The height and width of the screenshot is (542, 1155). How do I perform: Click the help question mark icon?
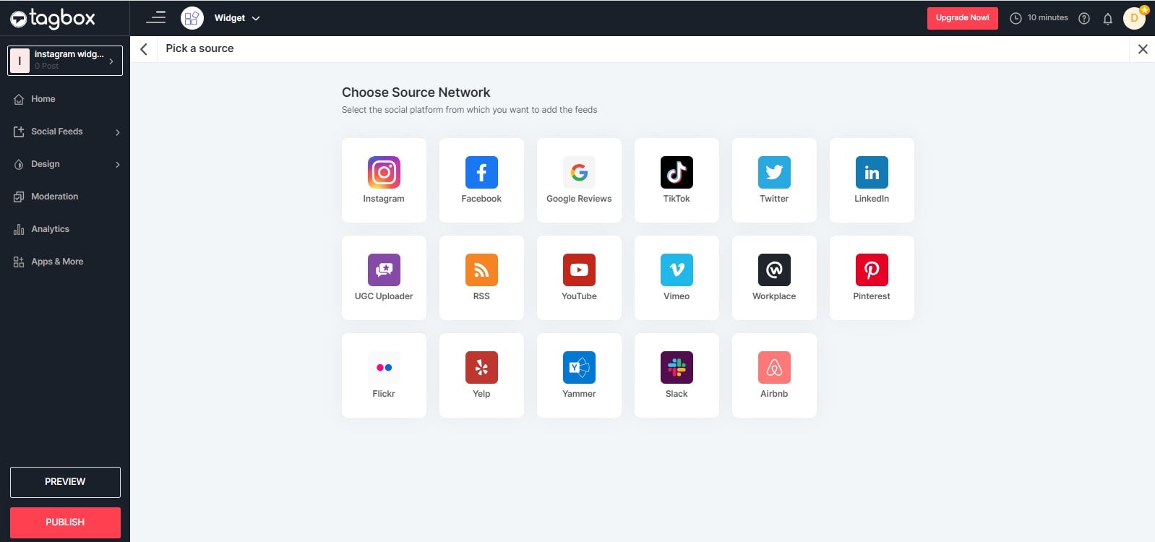pyautogui.click(x=1084, y=19)
